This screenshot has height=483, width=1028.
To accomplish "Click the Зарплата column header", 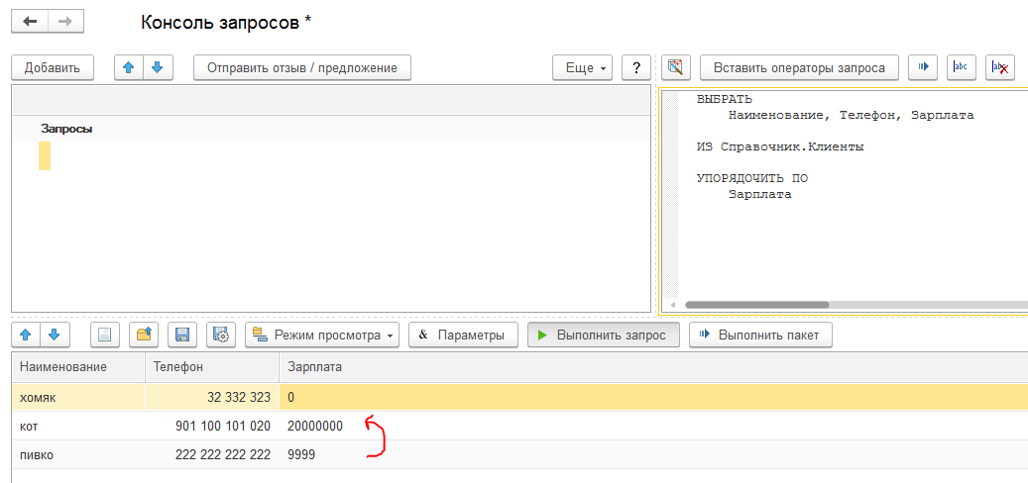I will (653, 368).
